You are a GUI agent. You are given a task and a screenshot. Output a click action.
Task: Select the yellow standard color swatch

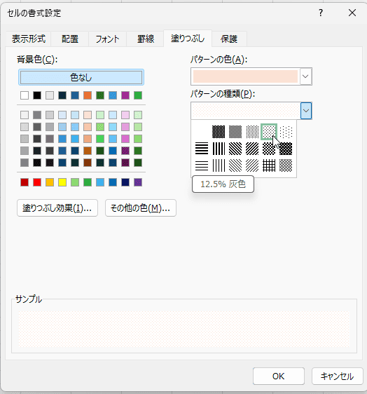(x=62, y=182)
